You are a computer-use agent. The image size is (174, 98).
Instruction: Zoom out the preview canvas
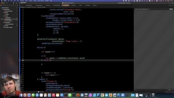coord(167,90)
